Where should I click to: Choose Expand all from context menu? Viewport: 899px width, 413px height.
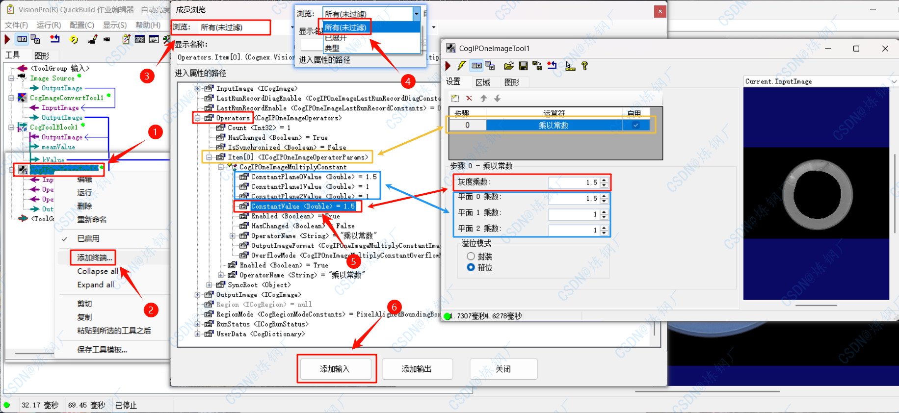click(96, 284)
